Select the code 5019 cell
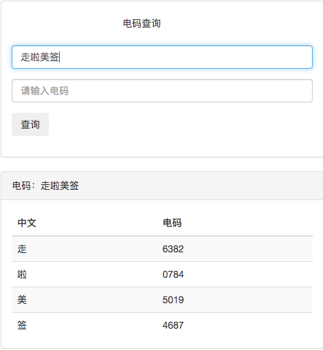The height and width of the screenshot is (350, 323). click(x=173, y=300)
